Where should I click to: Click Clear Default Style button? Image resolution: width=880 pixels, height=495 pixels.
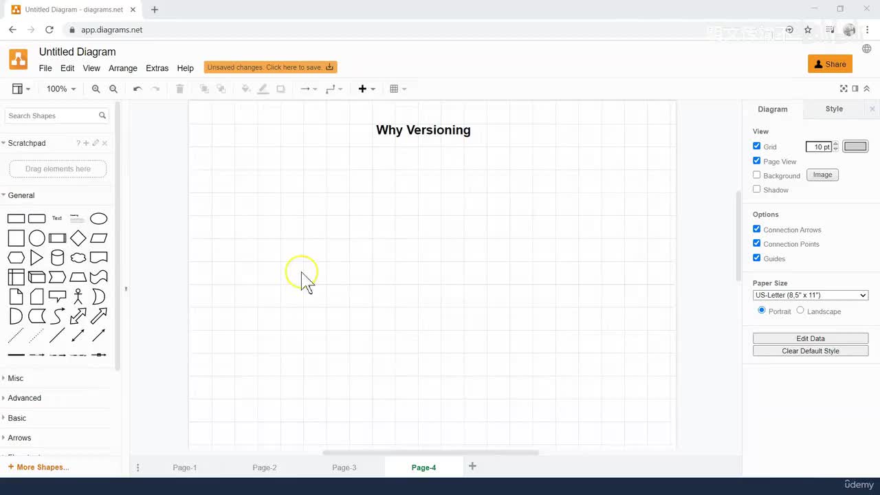811,351
